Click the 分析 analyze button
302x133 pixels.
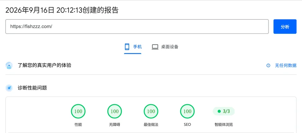tap(285, 26)
